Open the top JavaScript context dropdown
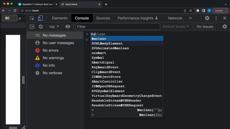230x129 pixels. [54, 27]
